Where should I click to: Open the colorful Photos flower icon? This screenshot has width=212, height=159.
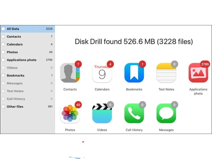[x=70, y=113]
